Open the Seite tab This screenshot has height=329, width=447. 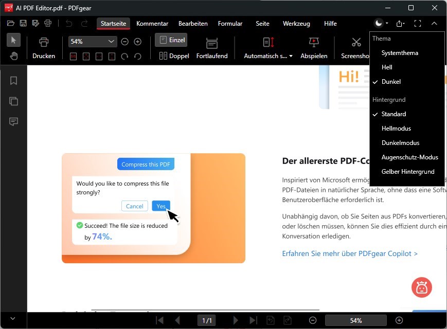point(262,24)
